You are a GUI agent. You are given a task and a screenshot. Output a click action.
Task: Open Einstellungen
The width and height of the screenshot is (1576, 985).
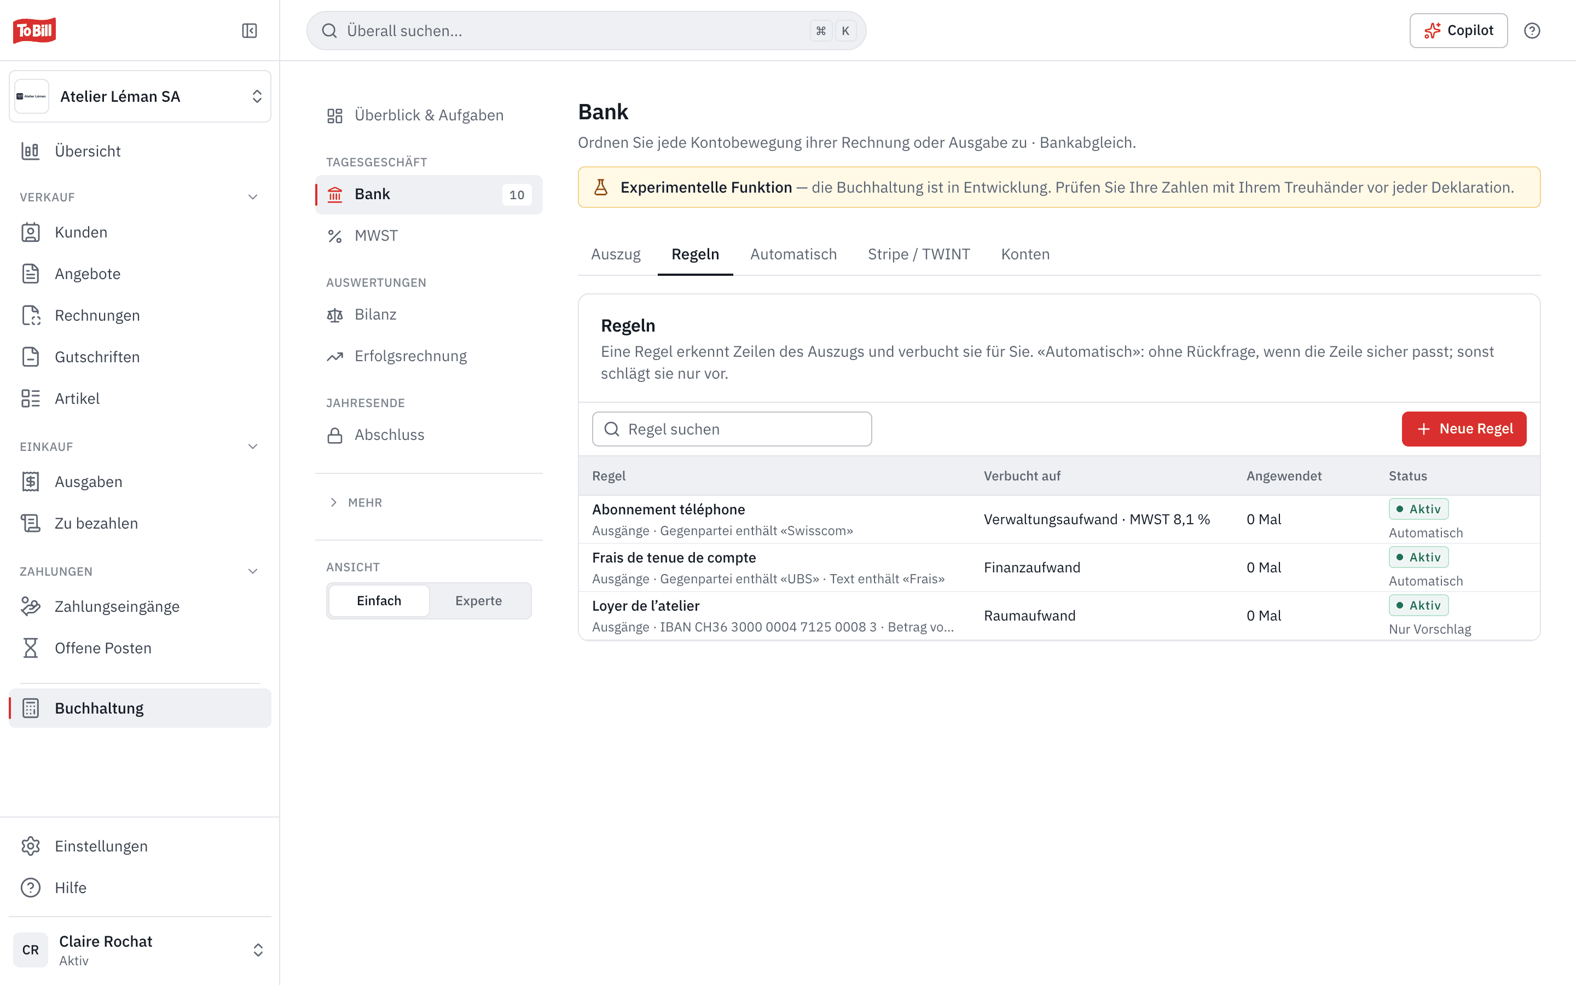point(140,845)
